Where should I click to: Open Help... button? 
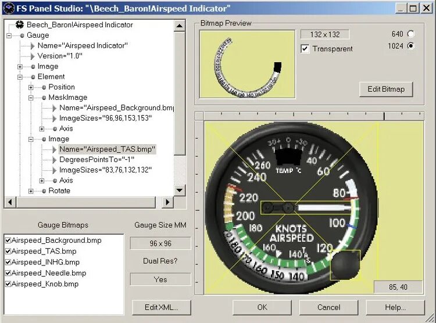(x=395, y=307)
